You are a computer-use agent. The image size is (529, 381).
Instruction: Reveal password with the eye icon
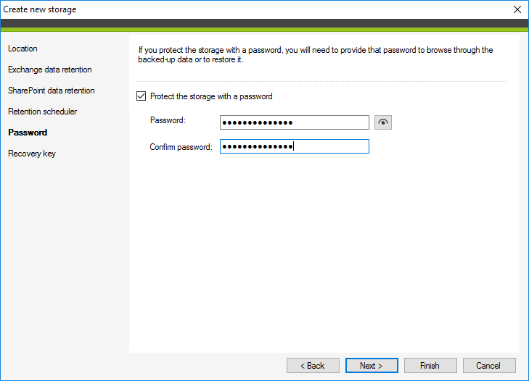[383, 122]
